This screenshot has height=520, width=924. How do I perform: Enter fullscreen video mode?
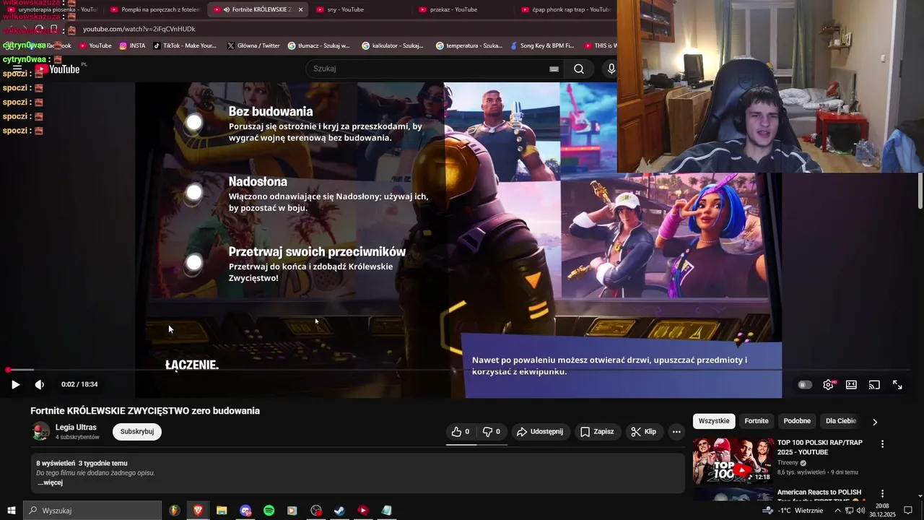[897, 385]
